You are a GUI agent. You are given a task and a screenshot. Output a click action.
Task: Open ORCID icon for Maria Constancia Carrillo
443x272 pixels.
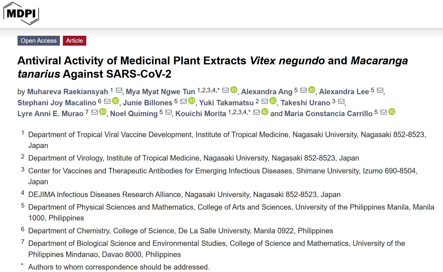point(392,112)
